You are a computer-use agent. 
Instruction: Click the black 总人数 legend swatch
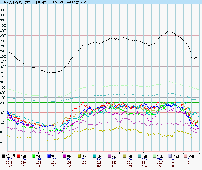(x=4, y=156)
